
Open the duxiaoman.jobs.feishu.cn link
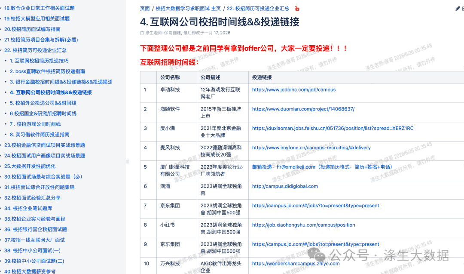(x=333, y=128)
